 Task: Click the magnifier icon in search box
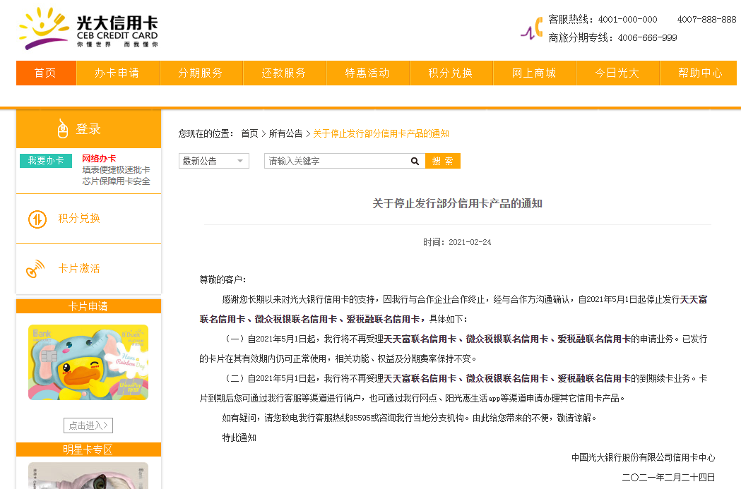[415, 161]
